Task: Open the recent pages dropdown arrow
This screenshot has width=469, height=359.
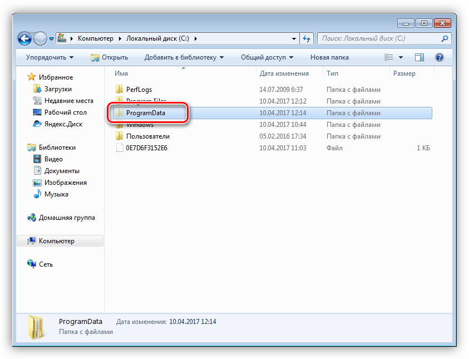Action: click(51, 39)
